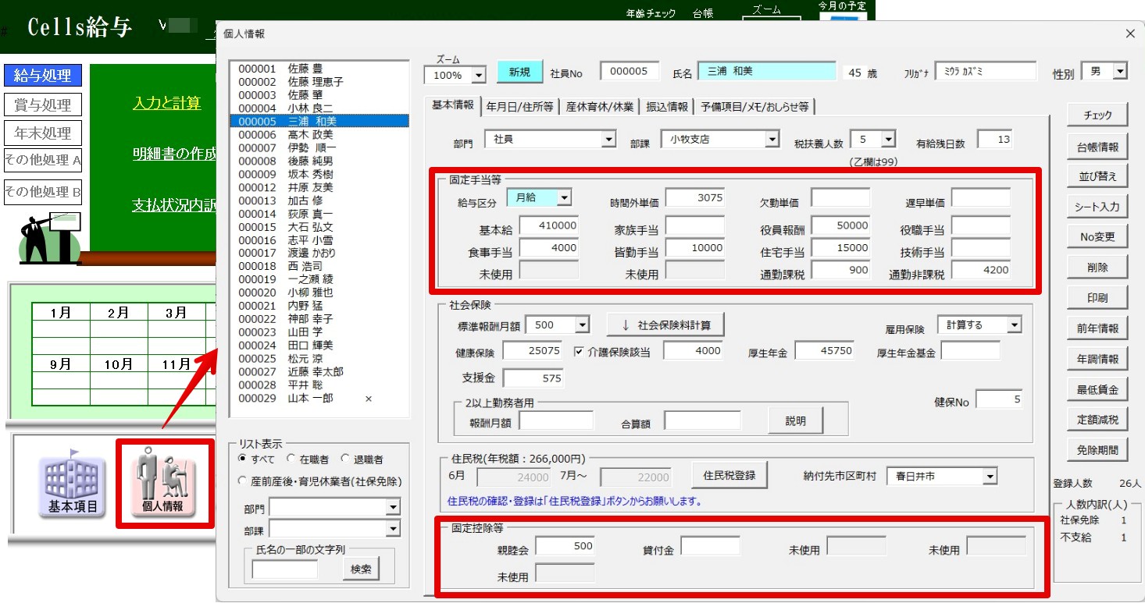Screen dimensions: 1145x603
Task: Click the 削除 button
Action: point(1097,268)
